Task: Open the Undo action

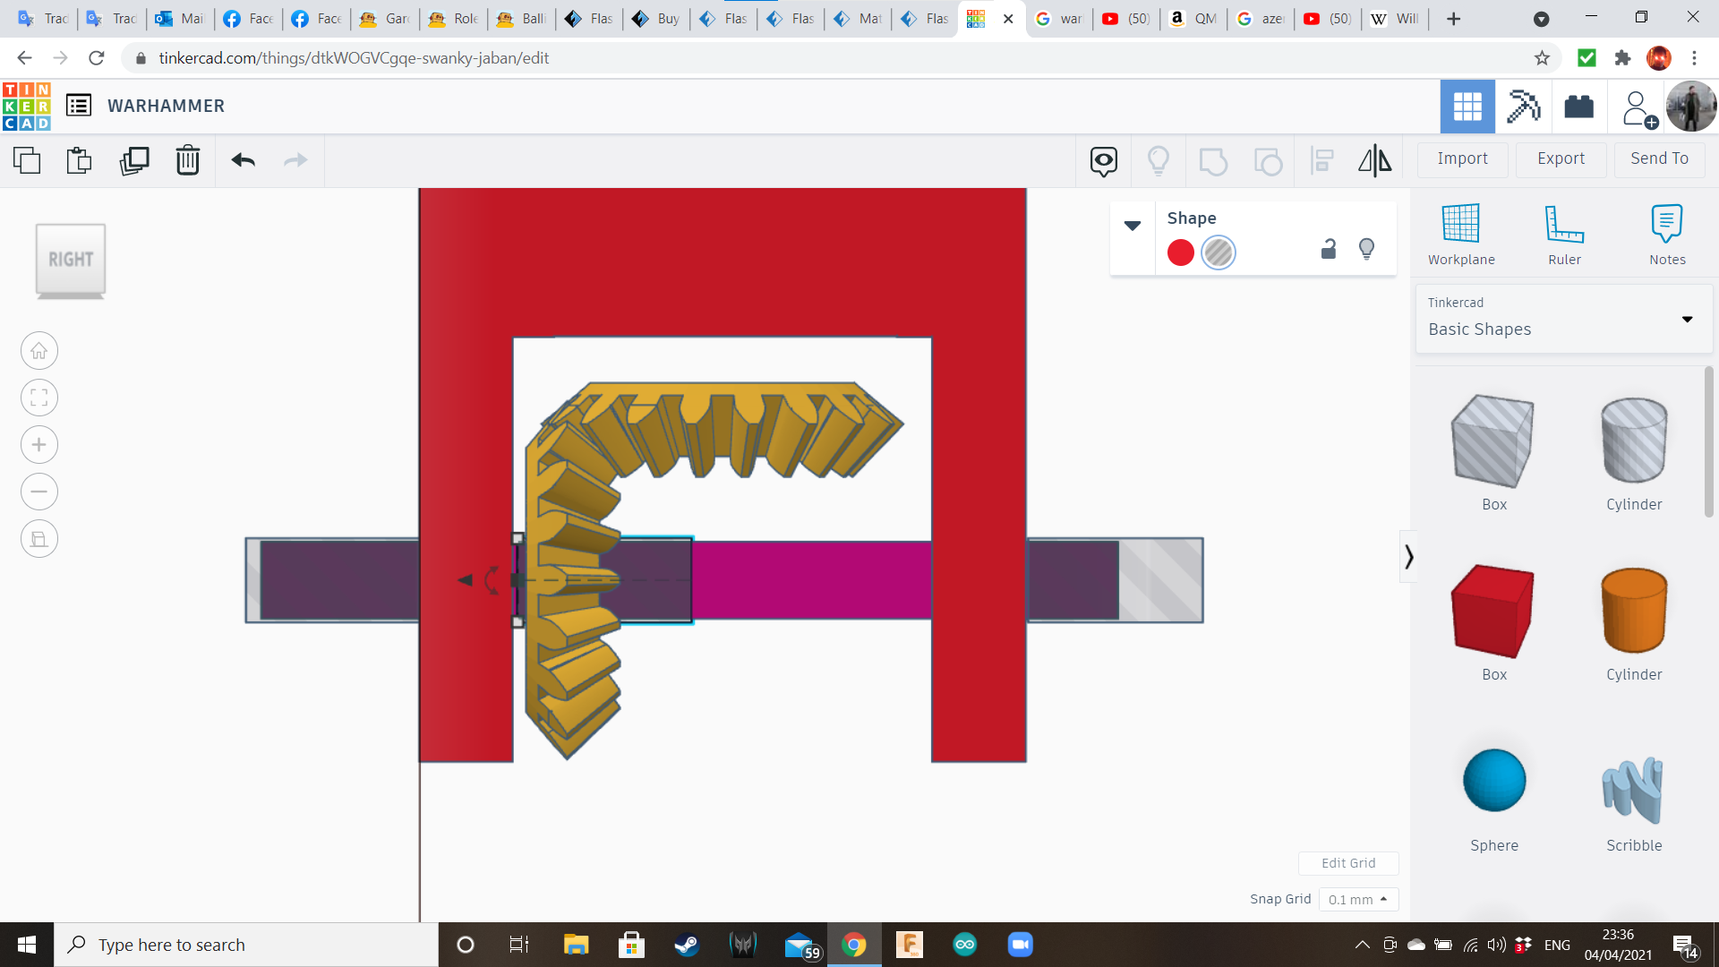Action: (243, 160)
